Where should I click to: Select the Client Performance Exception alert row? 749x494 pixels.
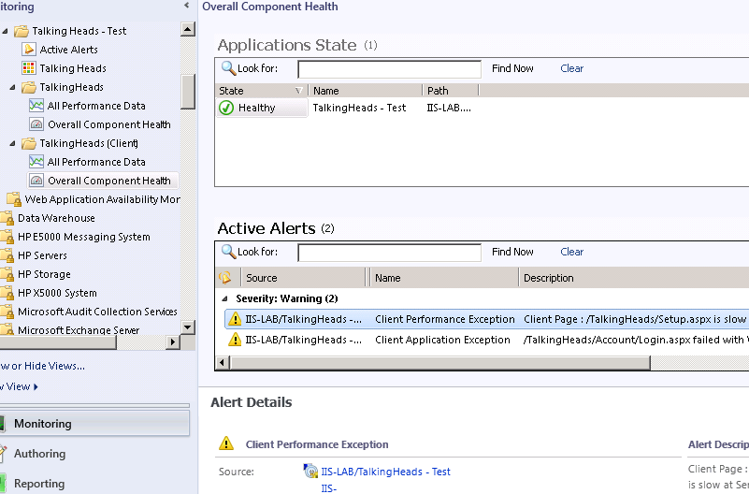click(487, 319)
